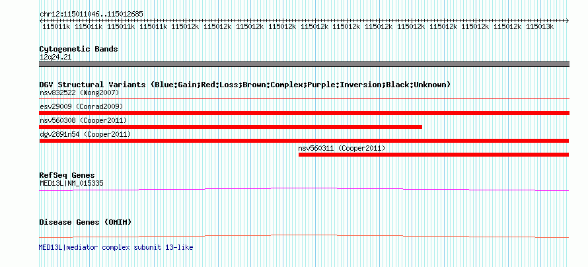Image resolution: width=588 pixels, height=267 pixels.
Task: Click the red esv29009 loss bar
Action: click(x=304, y=113)
